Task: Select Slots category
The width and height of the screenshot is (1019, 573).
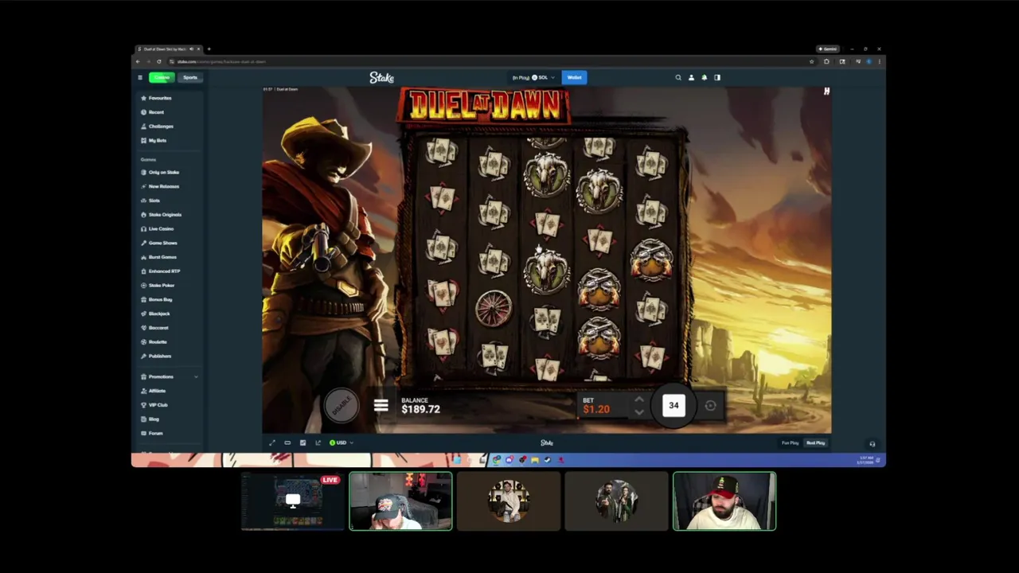Action: pyautogui.click(x=150, y=201)
